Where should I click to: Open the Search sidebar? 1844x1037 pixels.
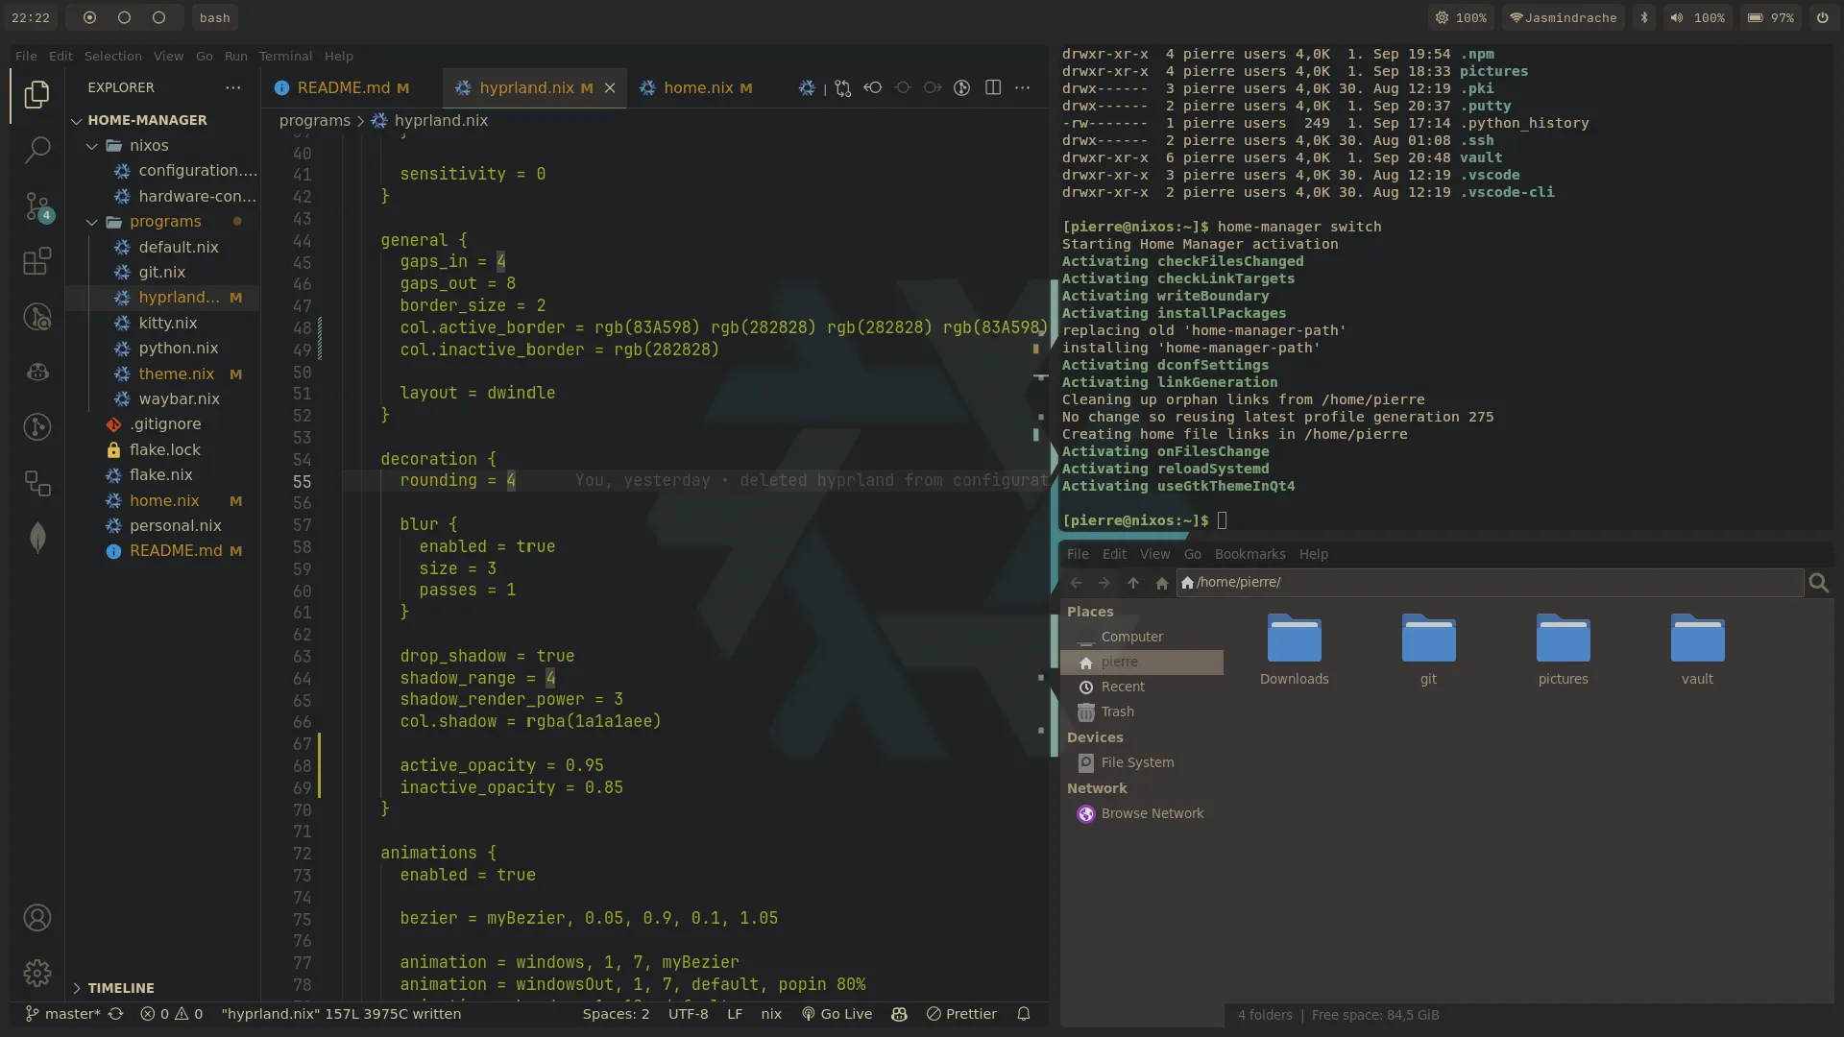[36, 151]
